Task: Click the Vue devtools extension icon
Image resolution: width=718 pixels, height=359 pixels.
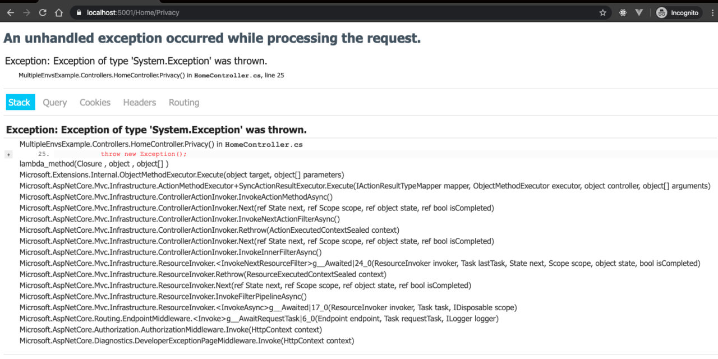Action: 639,12
